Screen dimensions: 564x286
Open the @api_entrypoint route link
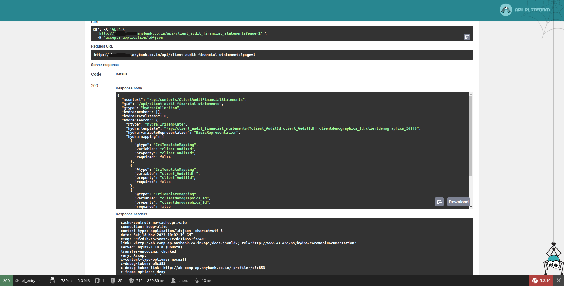[29, 281]
